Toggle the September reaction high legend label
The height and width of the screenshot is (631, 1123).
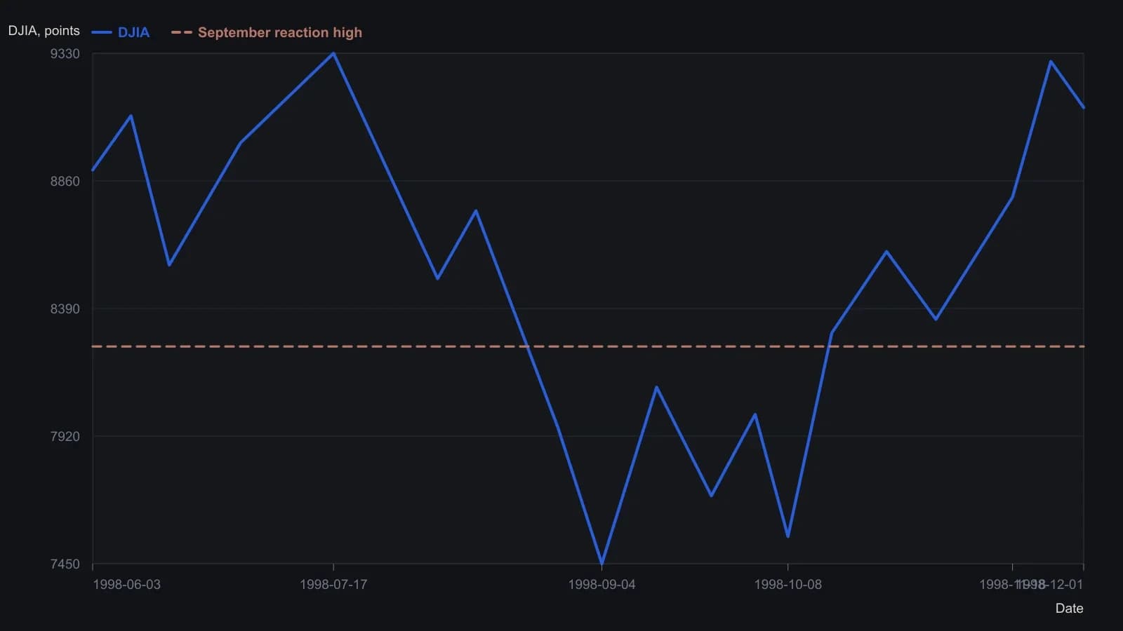coord(280,32)
